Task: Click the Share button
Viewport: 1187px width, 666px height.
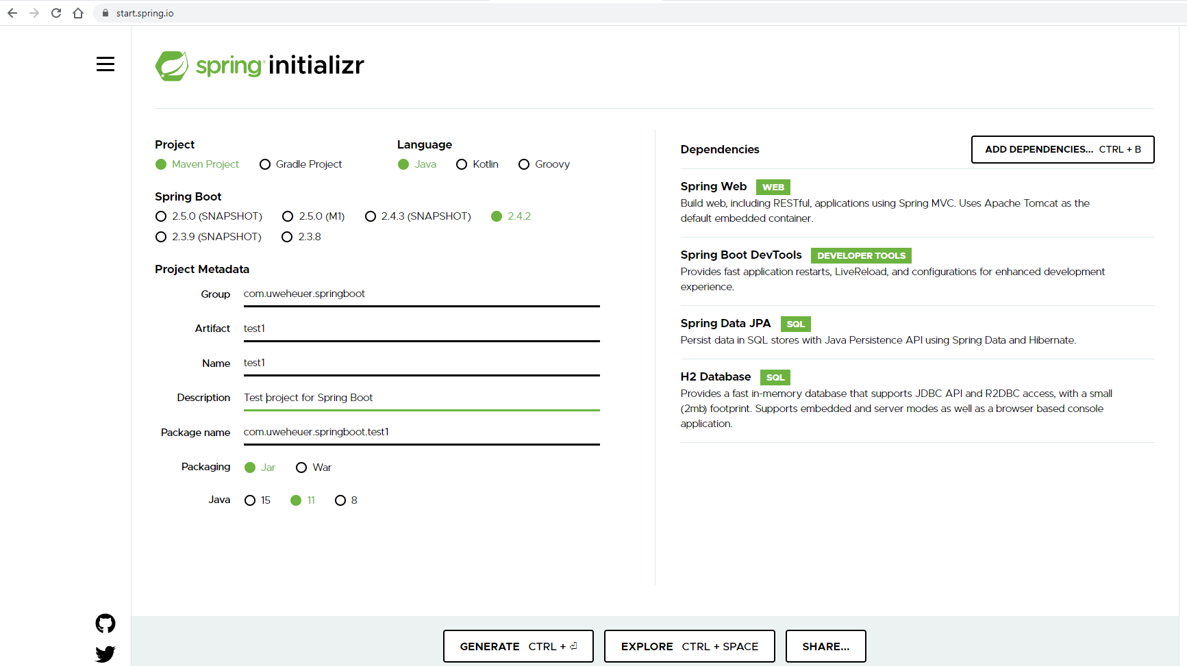Action: (825, 646)
